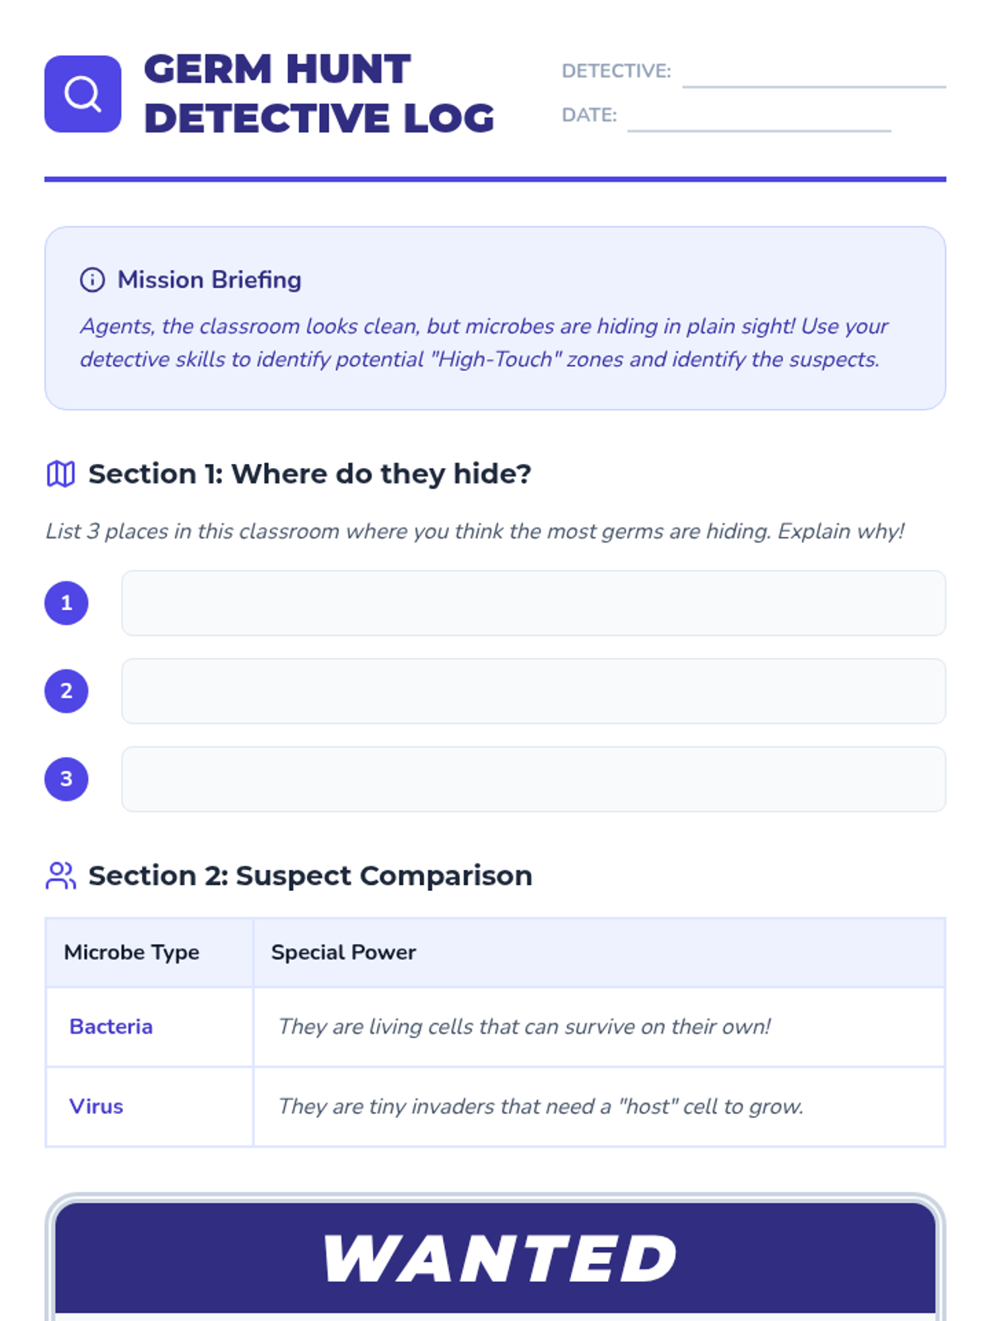Click the map icon beside Section 1

[61, 474]
